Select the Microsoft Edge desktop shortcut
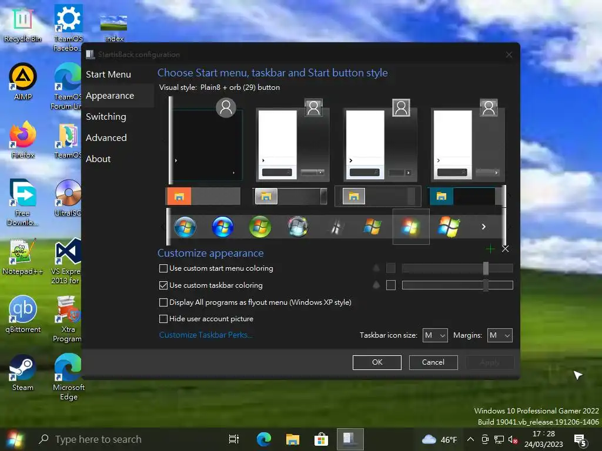Viewport: 602px width, 451px height. [x=68, y=378]
